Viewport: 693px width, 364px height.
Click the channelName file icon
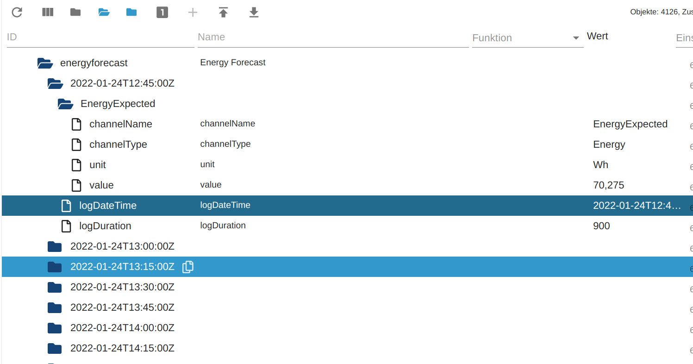[x=76, y=124]
